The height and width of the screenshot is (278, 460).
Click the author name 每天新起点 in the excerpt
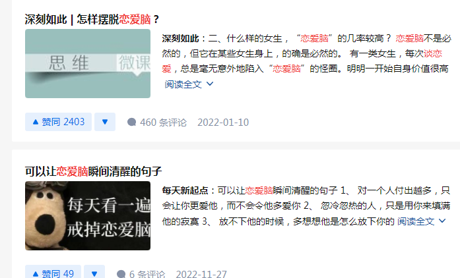185,190
